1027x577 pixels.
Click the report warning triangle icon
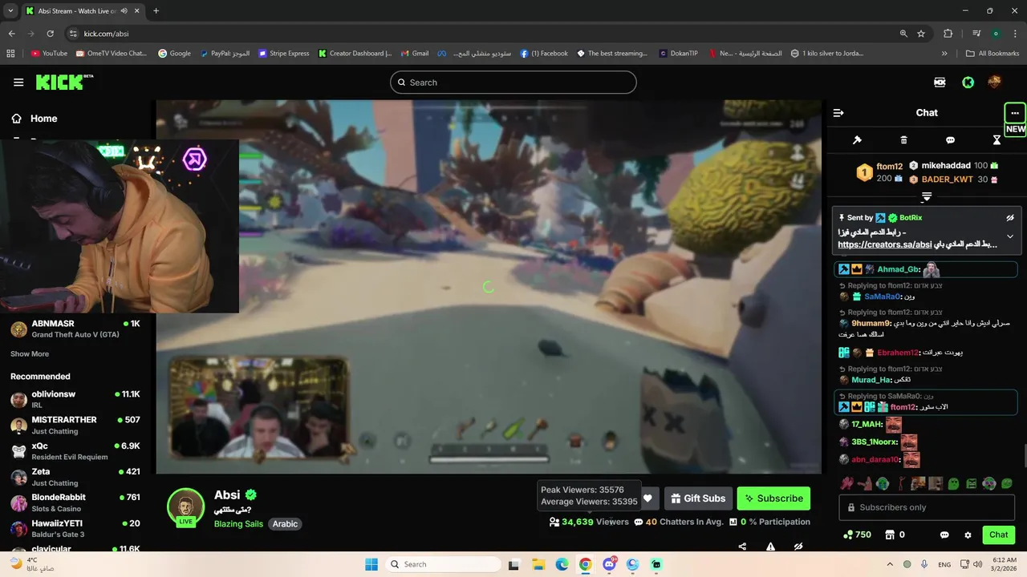click(770, 547)
